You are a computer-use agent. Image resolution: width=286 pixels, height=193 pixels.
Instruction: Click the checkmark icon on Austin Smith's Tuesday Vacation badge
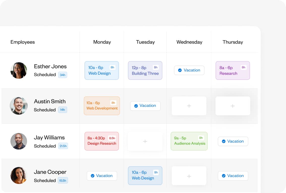[136, 106]
